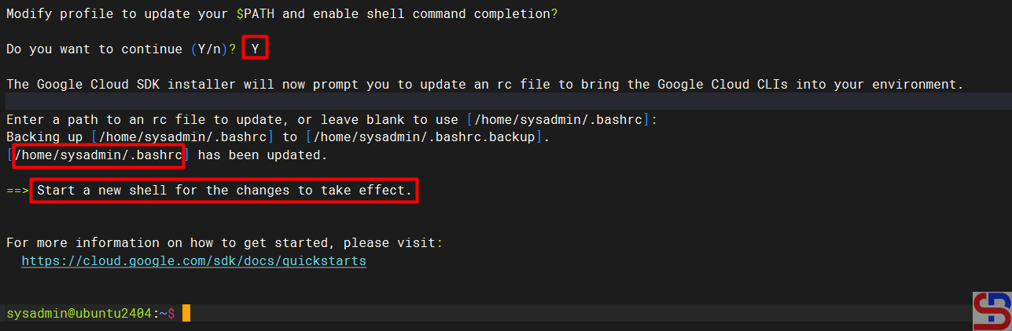Click the highlighted "Y" answer
This screenshot has width=1012, height=331.
click(x=256, y=49)
